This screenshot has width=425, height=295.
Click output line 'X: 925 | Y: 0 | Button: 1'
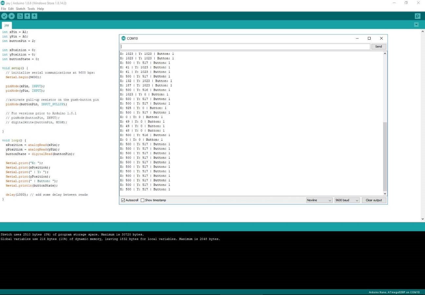pos(143,108)
